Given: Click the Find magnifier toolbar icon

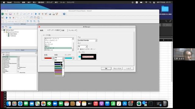Looking at the screenshot, I should [21, 14].
